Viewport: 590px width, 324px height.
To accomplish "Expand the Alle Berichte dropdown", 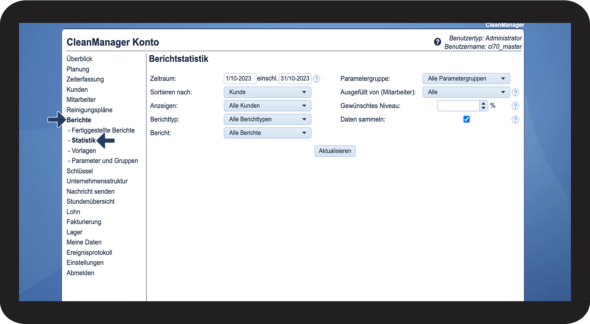I will [x=267, y=133].
